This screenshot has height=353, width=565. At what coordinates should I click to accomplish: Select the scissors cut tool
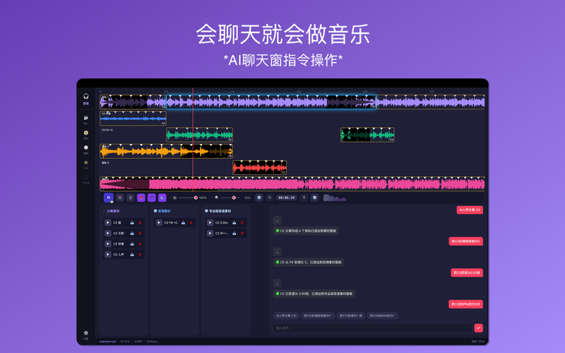point(119,198)
